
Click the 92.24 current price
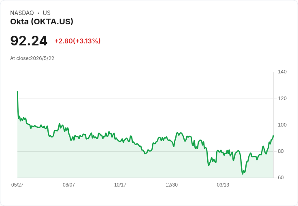point(29,41)
